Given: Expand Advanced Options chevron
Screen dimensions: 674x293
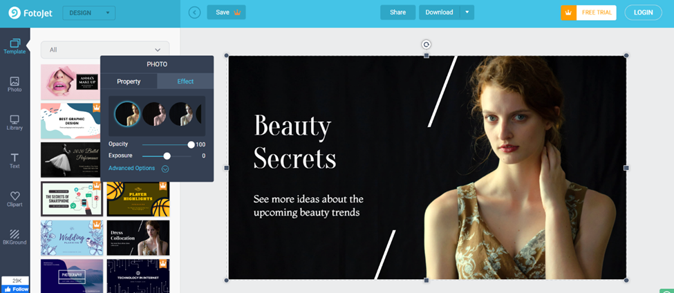Looking at the screenshot, I should [x=165, y=169].
